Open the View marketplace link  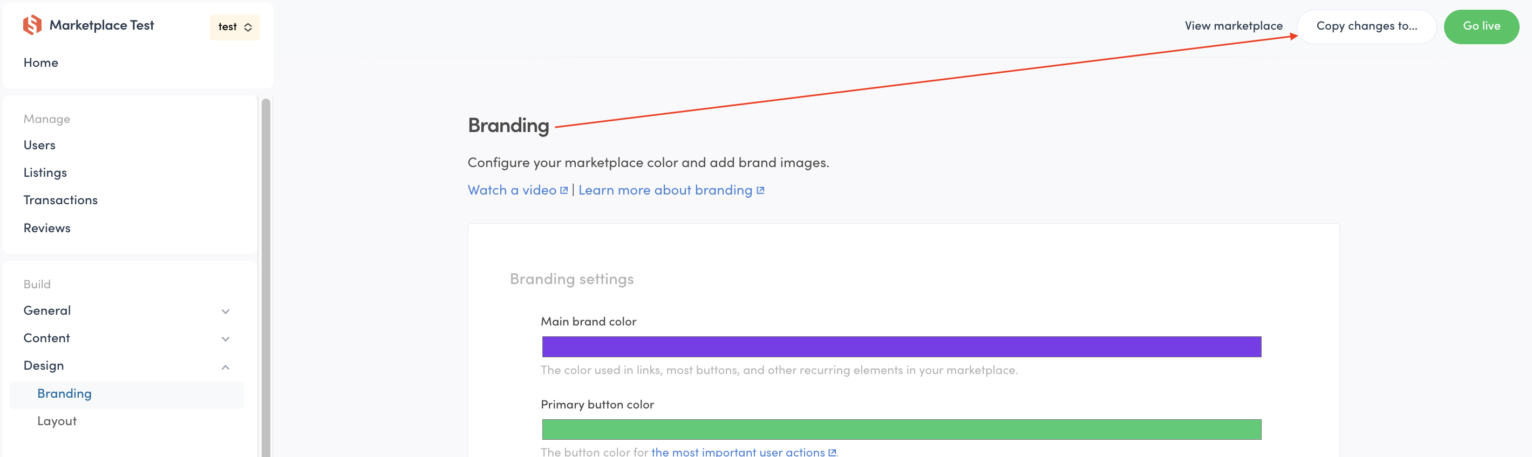point(1233,25)
